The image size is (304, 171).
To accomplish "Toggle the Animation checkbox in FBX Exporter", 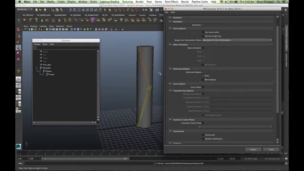I will [x=203, y=25].
